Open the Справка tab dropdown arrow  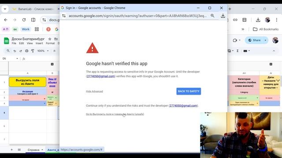click(x=42, y=150)
